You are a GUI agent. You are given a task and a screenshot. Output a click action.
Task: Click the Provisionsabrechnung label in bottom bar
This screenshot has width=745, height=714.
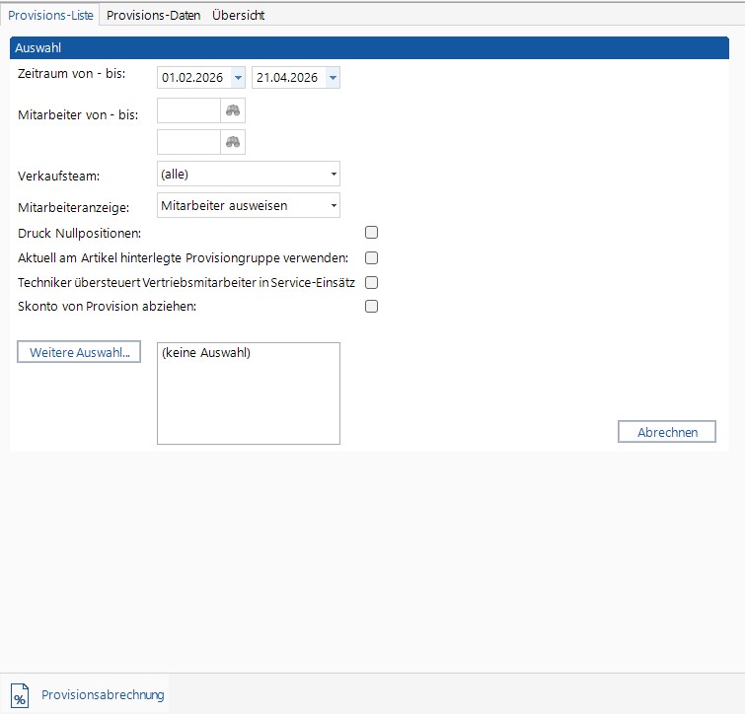[103, 694]
